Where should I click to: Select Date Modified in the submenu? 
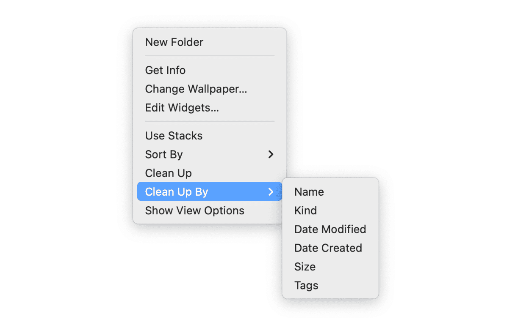[330, 229]
